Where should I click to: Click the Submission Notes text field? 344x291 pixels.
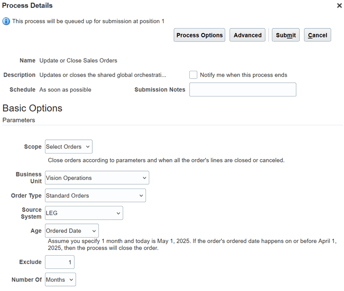(242, 90)
